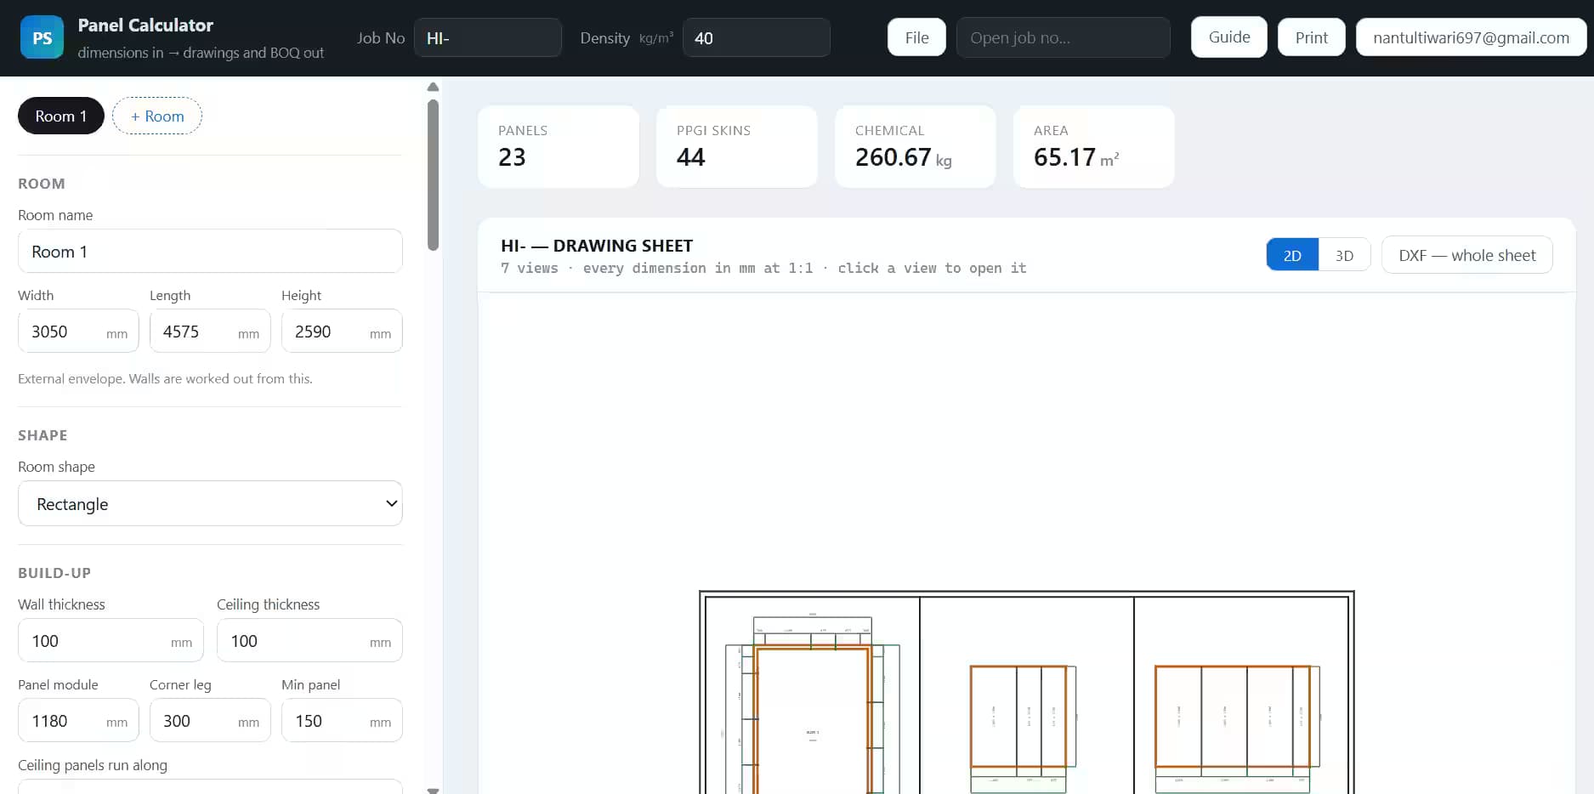Edit the Panel module field
The image size is (1594, 794).
78,720
